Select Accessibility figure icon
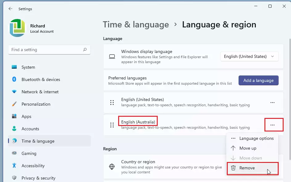This screenshot has height=182, width=291. point(14,165)
